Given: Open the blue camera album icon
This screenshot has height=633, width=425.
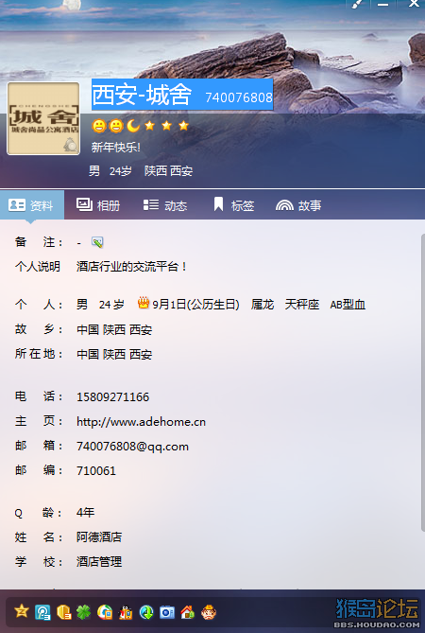Looking at the screenshot, I should [167, 612].
